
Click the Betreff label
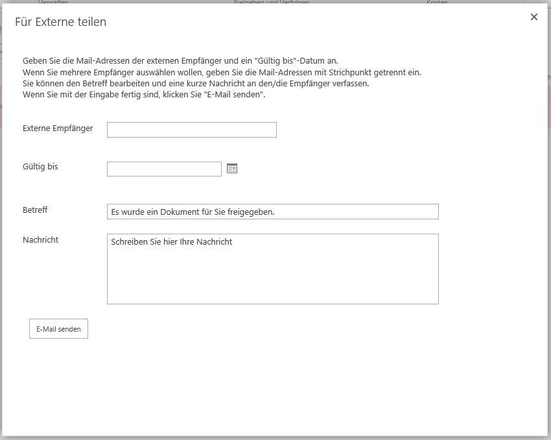point(35,210)
